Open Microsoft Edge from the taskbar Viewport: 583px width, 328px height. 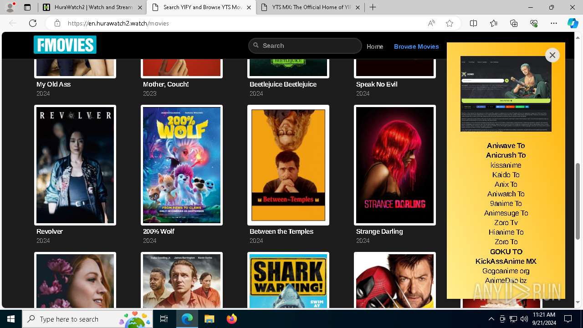click(187, 319)
